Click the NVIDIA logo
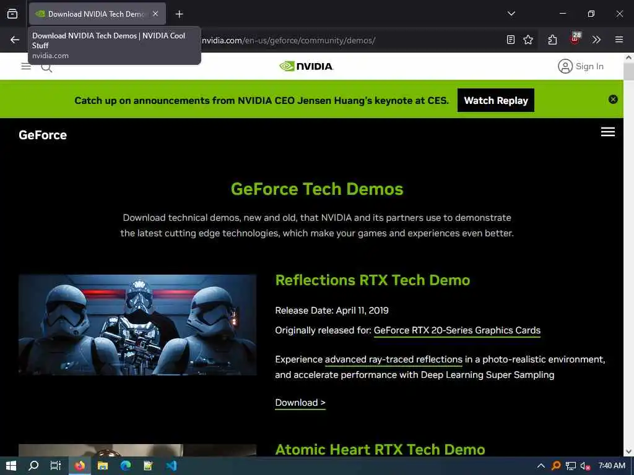This screenshot has width=634, height=475. click(306, 66)
